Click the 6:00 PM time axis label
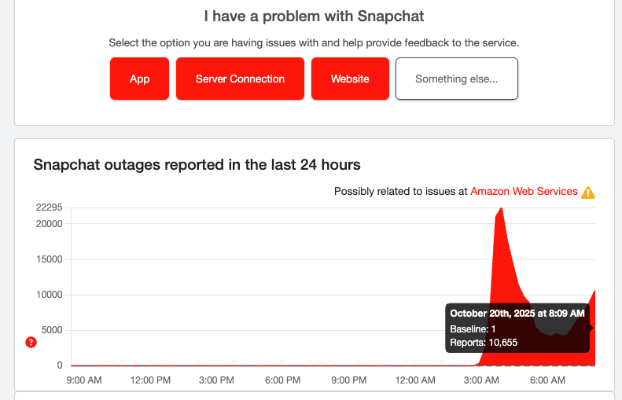The width and height of the screenshot is (622, 400). pos(282,380)
